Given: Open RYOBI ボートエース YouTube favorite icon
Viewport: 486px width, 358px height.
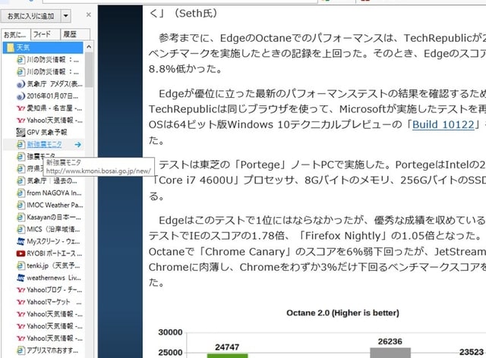Looking at the screenshot, I should pos(21,253).
